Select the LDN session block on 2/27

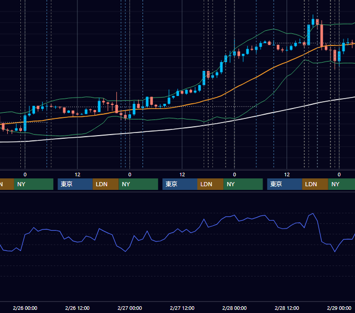(x=210, y=184)
